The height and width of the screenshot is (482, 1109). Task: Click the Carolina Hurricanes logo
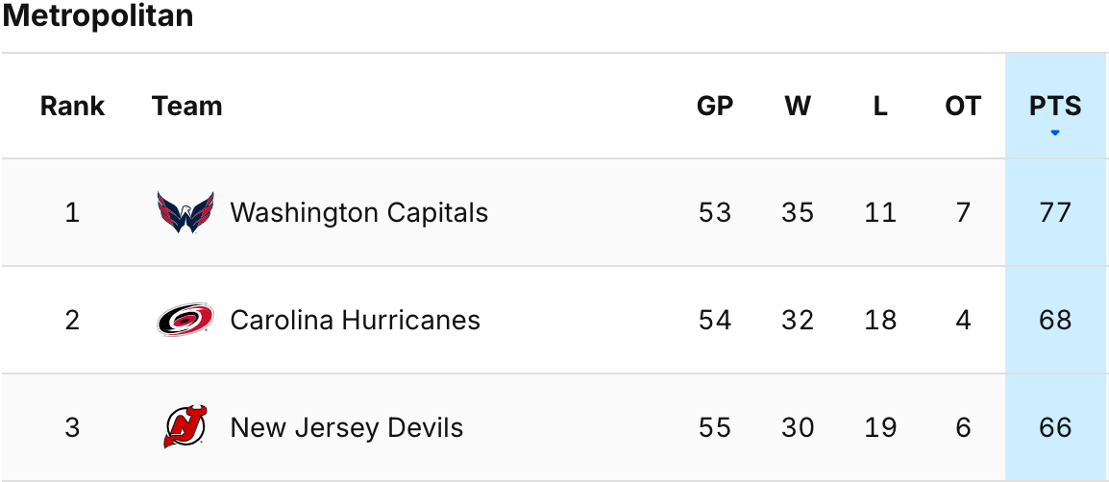click(x=185, y=320)
